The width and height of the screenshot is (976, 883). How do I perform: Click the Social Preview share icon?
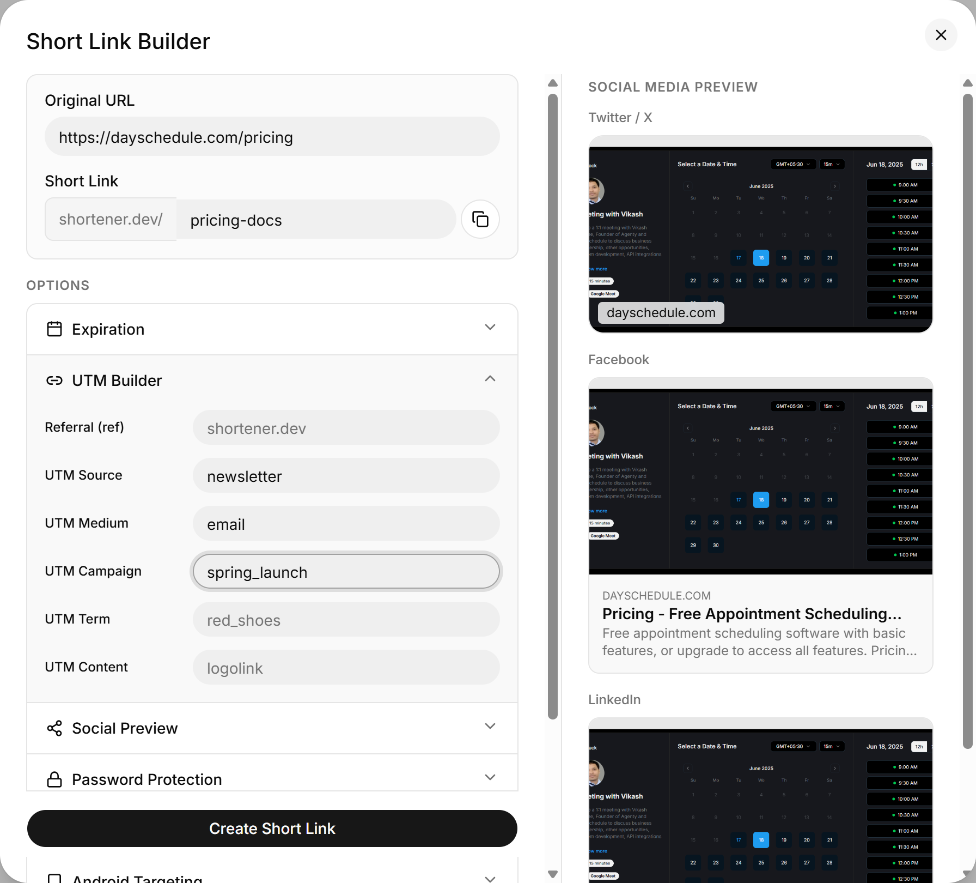coord(54,728)
